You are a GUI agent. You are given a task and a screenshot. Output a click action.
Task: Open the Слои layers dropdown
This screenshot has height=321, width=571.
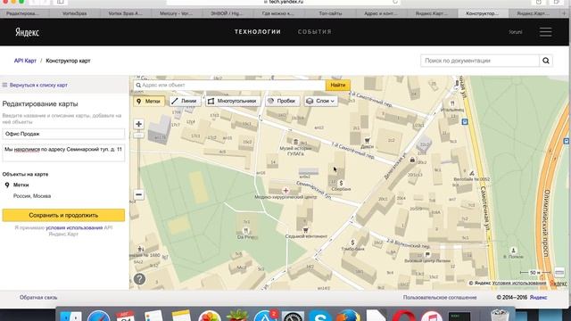click(x=321, y=101)
